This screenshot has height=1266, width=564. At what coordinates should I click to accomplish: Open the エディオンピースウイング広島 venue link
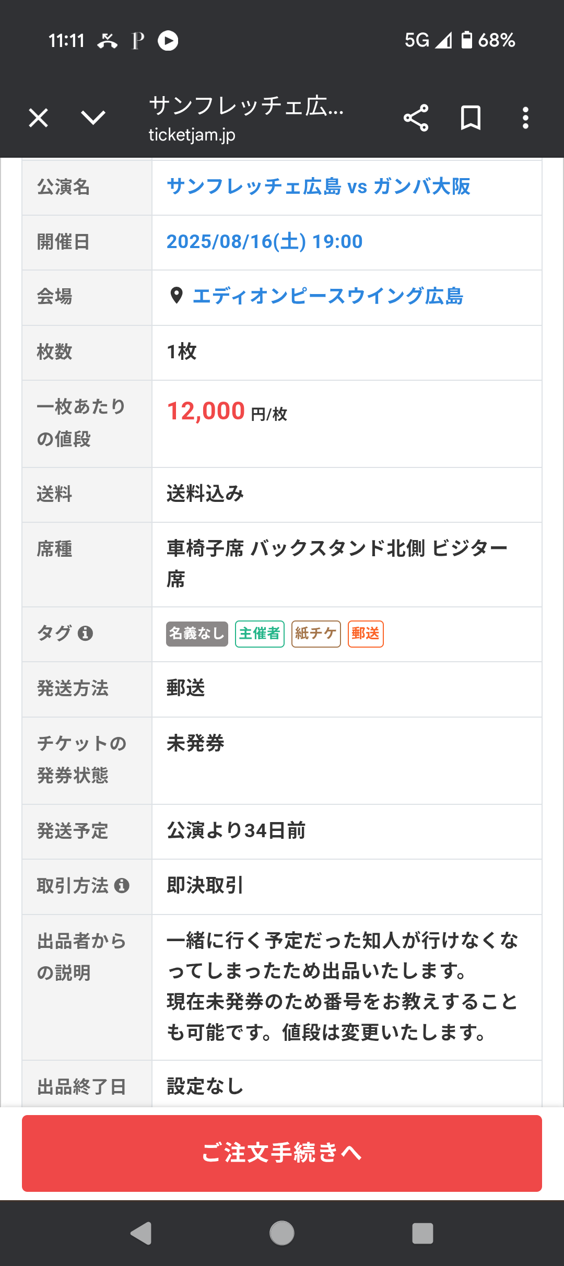328,296
